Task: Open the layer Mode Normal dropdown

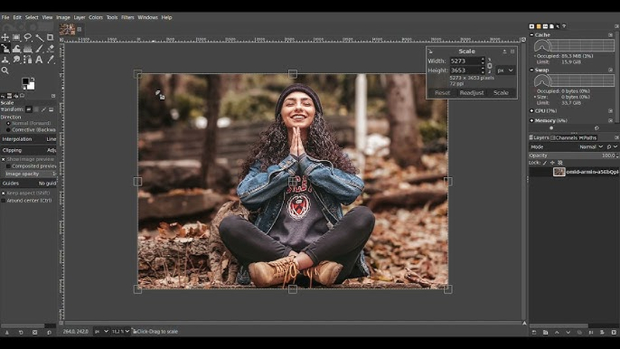Action: (x=591, y=147)
